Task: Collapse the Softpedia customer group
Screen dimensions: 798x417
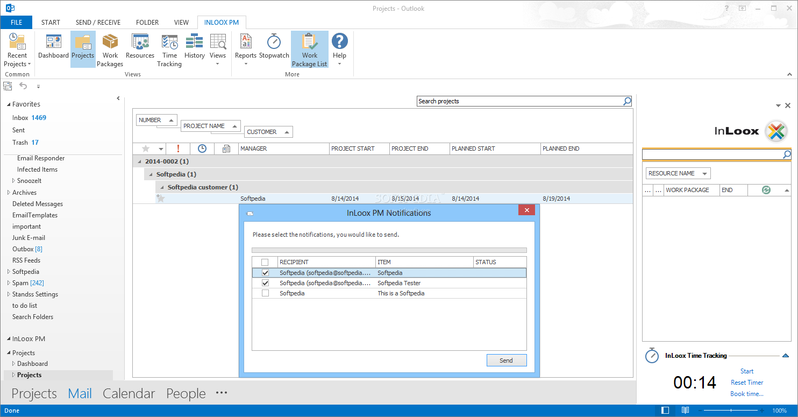Action: (162, 187)
